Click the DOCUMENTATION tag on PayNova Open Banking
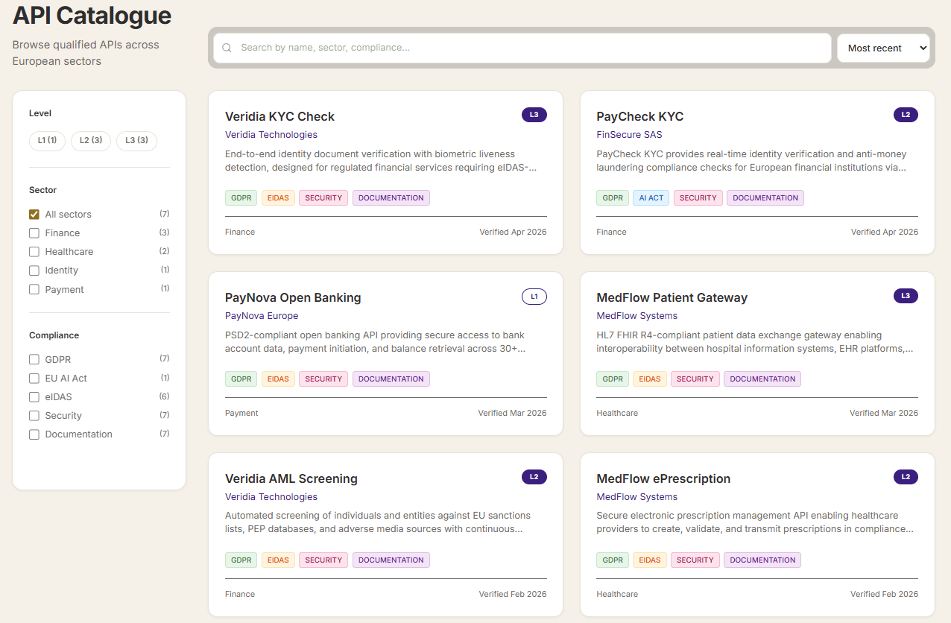Screen dimensions: 951x623 point(391,379)
